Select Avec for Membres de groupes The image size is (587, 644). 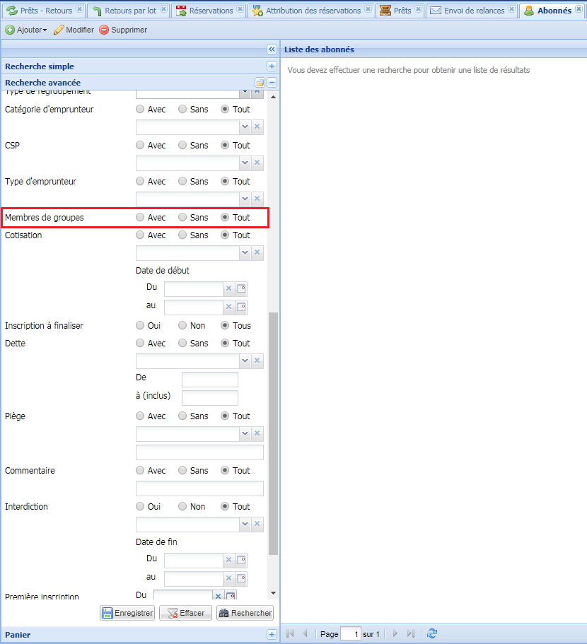140,218
